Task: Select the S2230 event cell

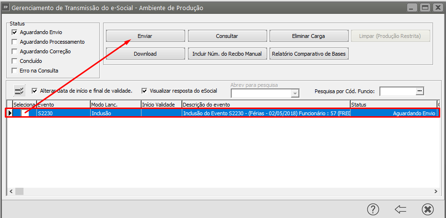Action: tap(63, 113)
